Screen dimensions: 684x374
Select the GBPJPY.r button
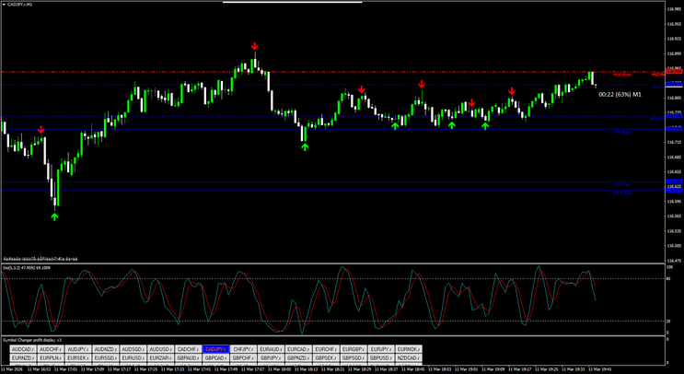(271, 357)
